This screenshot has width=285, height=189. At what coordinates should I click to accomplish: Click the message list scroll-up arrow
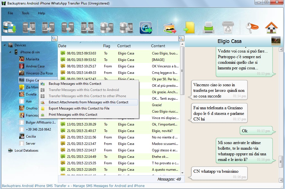tap(182, 44)
